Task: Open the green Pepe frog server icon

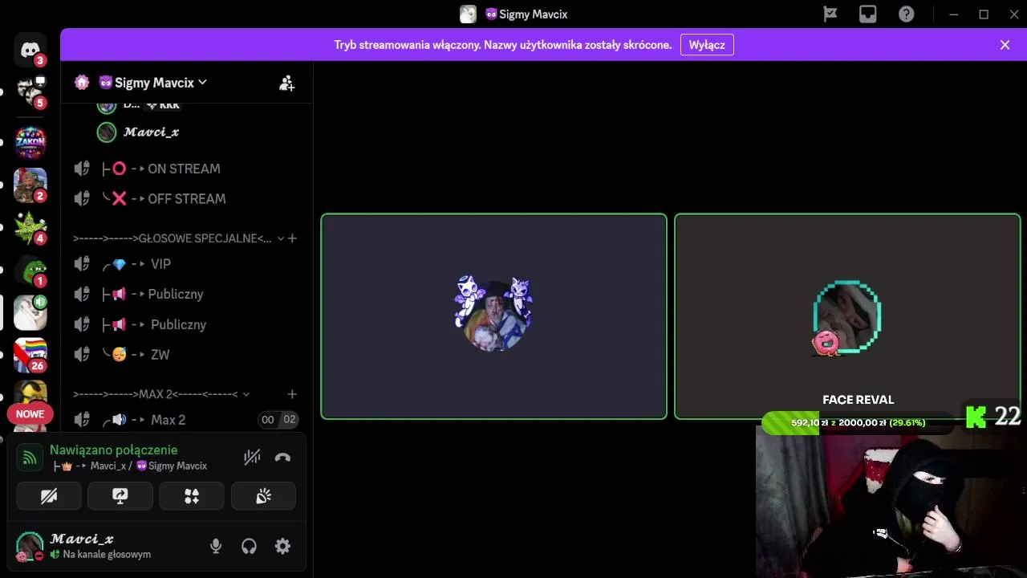Action: (30, 271)
